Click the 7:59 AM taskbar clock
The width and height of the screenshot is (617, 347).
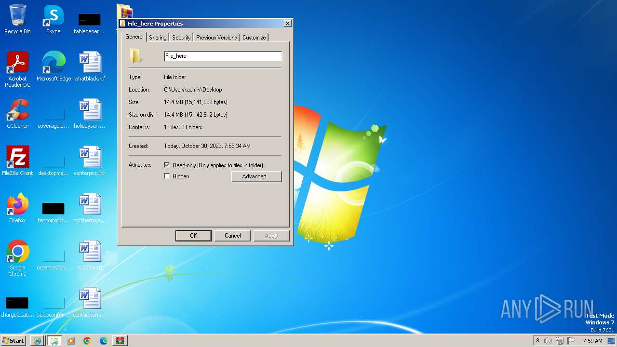(x=592, y=341)
